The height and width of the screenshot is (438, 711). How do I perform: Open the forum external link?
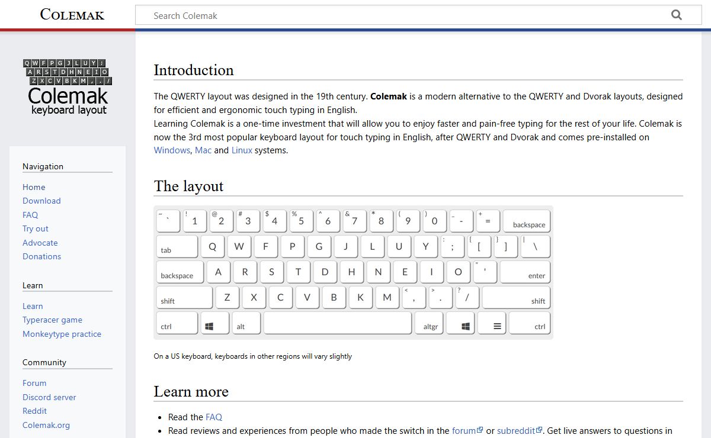[x=467, y=431]
